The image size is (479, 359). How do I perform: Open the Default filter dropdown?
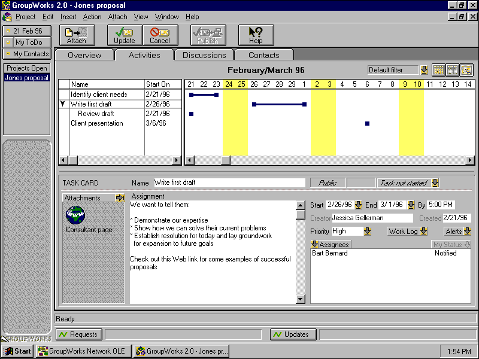pos(424,70)
